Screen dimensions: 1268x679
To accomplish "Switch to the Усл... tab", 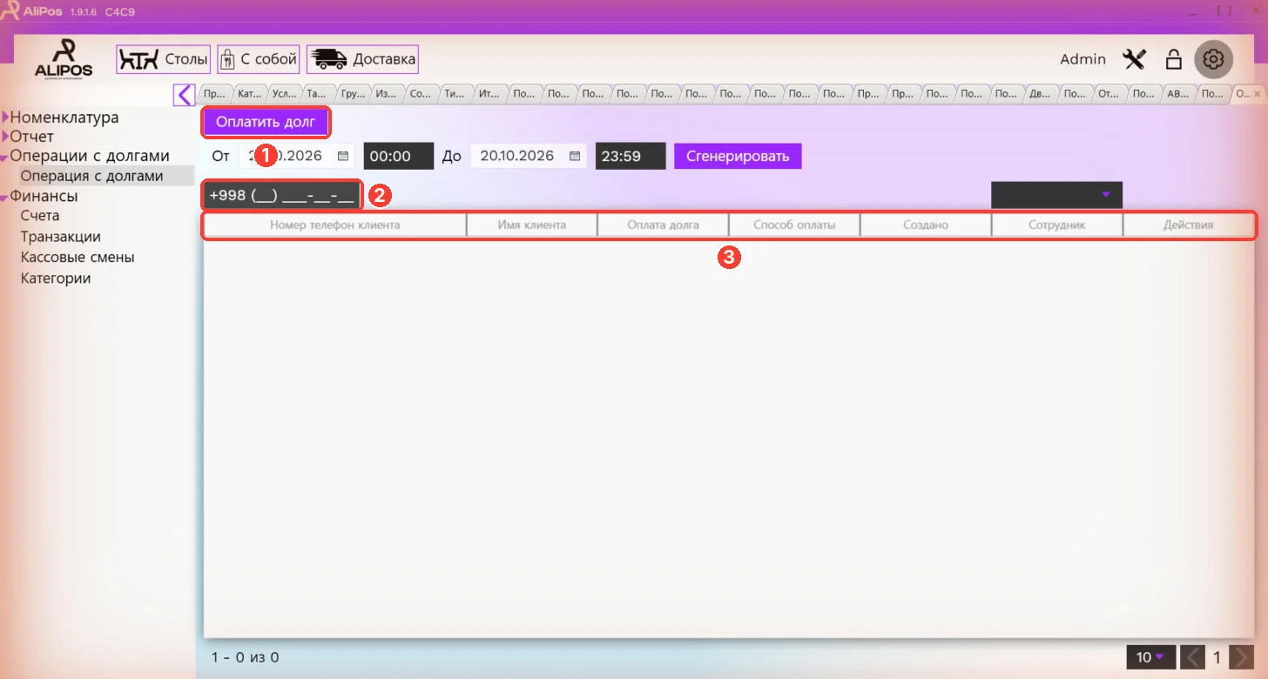I will click(x=284, y=93).
